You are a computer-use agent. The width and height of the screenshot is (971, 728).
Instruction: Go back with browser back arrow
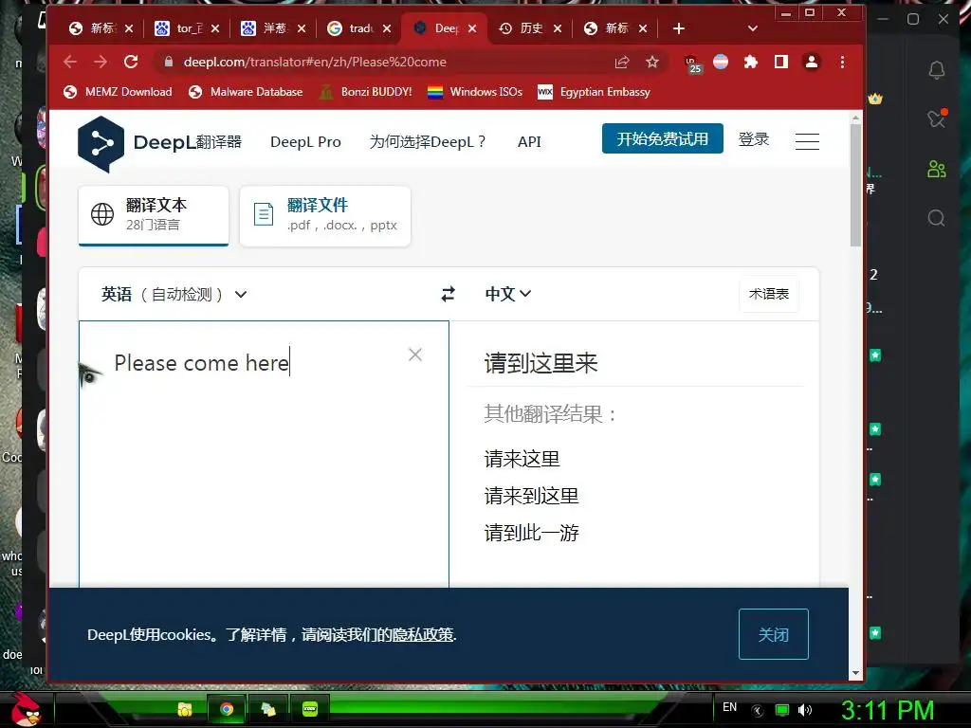[x=70, y=62]
